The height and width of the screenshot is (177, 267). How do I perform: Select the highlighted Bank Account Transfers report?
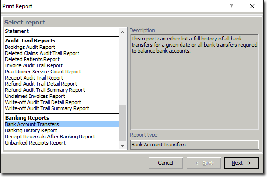coord(61,124)
